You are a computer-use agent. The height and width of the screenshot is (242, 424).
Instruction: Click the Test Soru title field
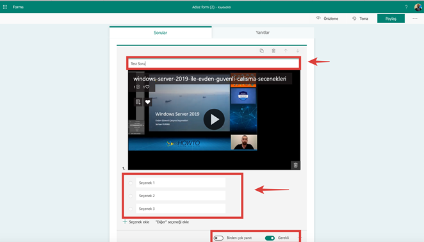(x=214, y=63)
